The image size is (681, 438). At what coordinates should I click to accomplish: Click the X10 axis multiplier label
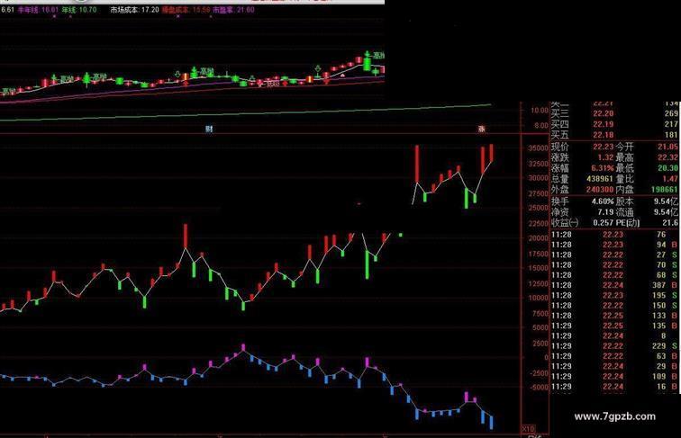pyautogui.click(x=528, y=429)
